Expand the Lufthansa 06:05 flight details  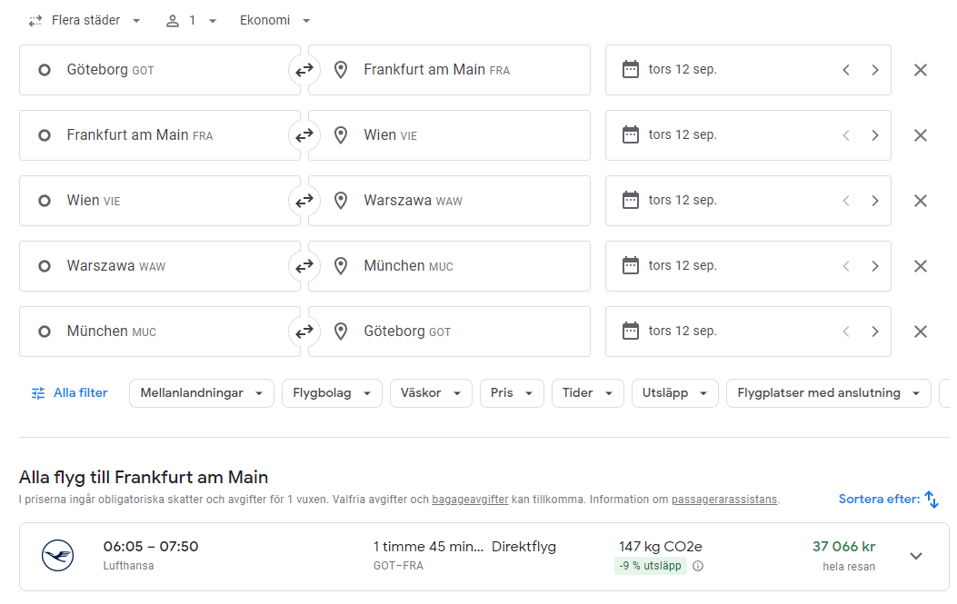point(915,556)
